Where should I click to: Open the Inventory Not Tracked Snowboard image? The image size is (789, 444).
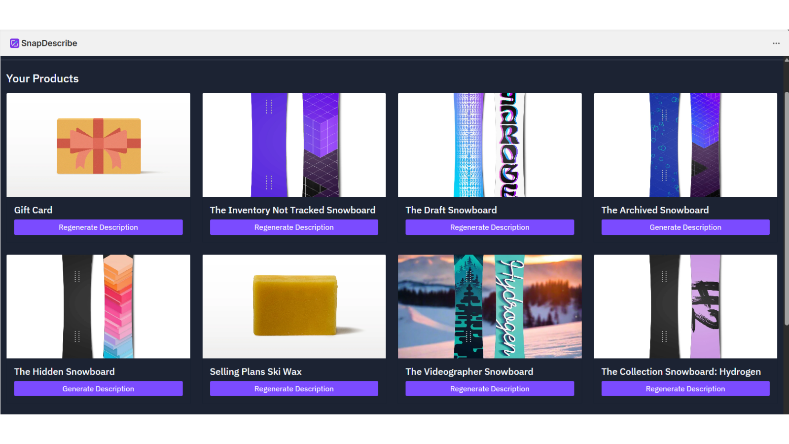294,145
